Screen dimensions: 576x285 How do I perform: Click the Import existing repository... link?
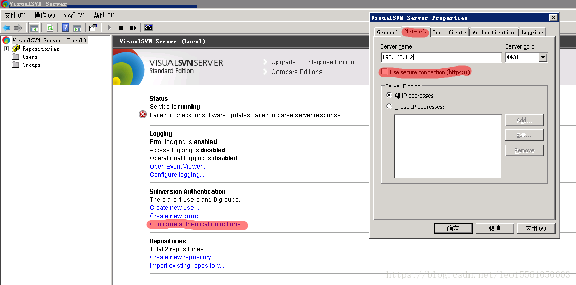(x=186, y=266)
